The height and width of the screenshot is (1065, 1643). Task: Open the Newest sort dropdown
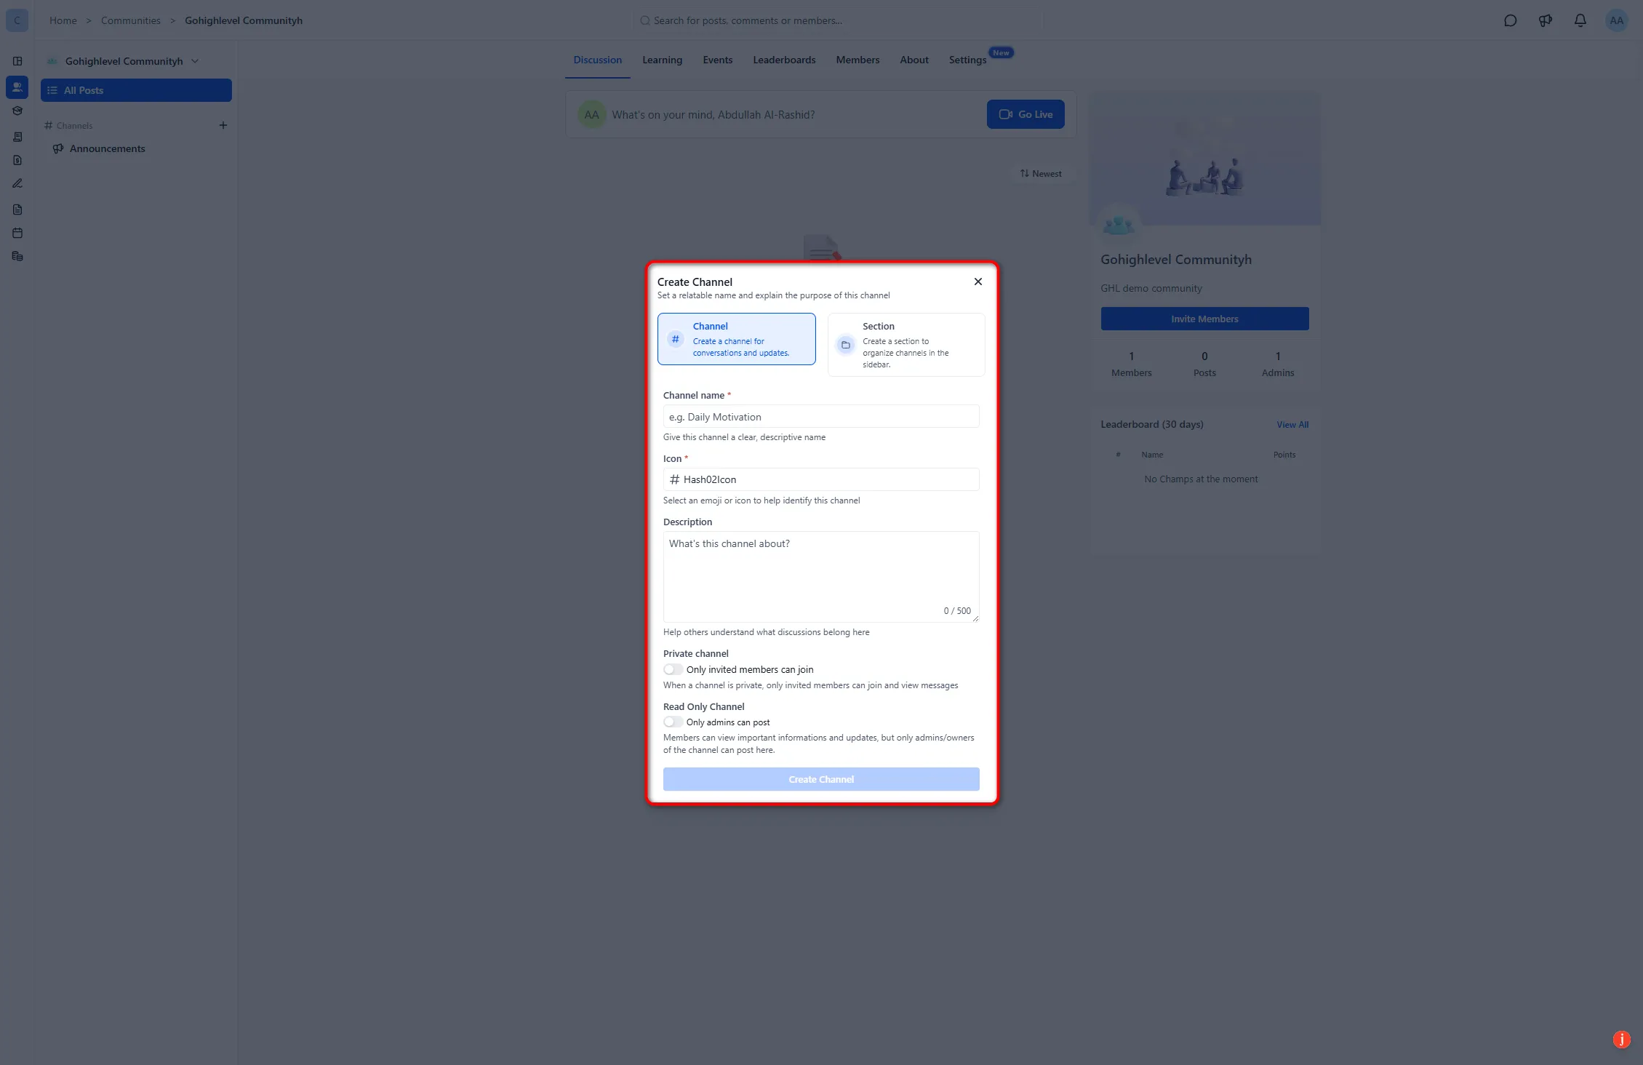click(1041, 174)
